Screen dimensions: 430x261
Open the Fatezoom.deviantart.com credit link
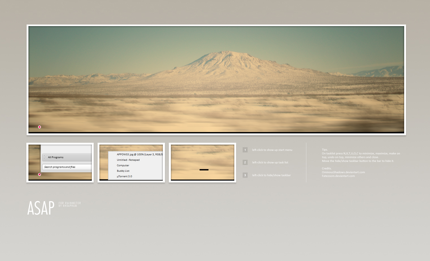coord(338,176)
